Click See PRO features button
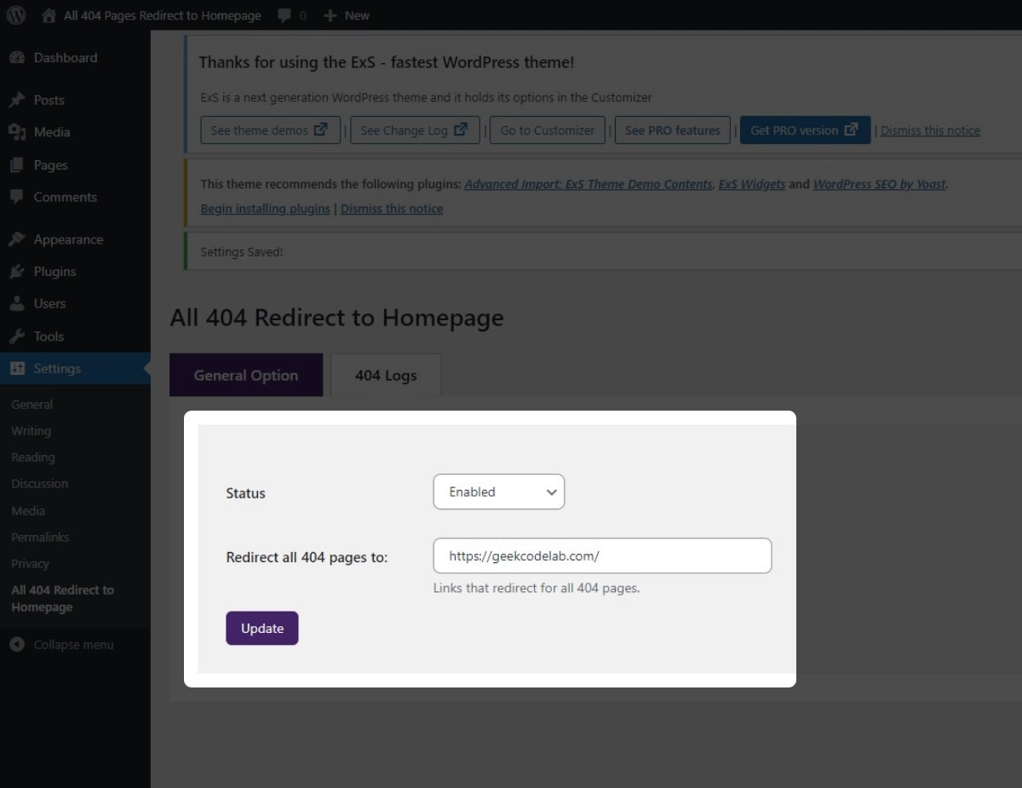1022x788 pixels. tap(673, 130)
